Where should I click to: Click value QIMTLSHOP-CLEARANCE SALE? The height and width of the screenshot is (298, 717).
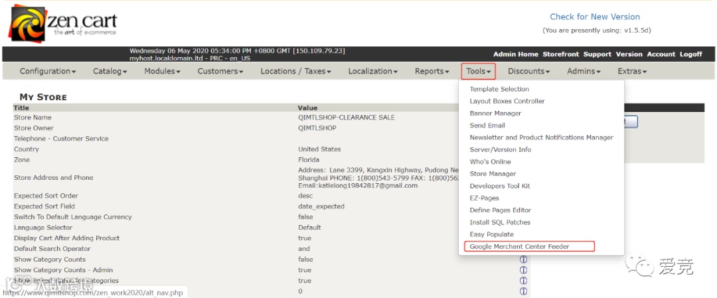point(346,117)
